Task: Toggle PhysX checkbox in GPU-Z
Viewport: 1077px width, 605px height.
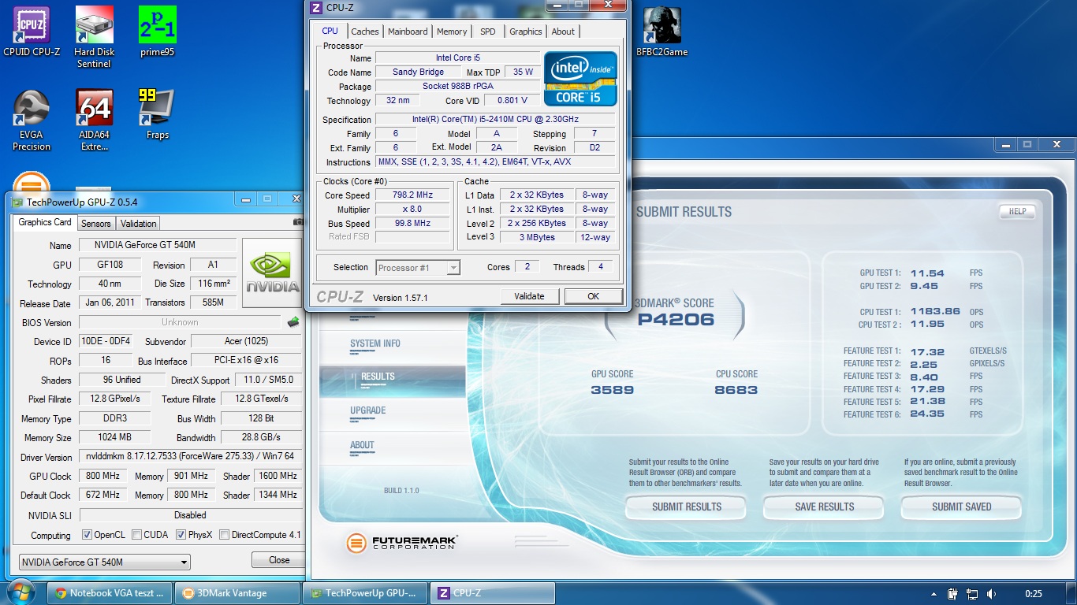Action: 181,535
